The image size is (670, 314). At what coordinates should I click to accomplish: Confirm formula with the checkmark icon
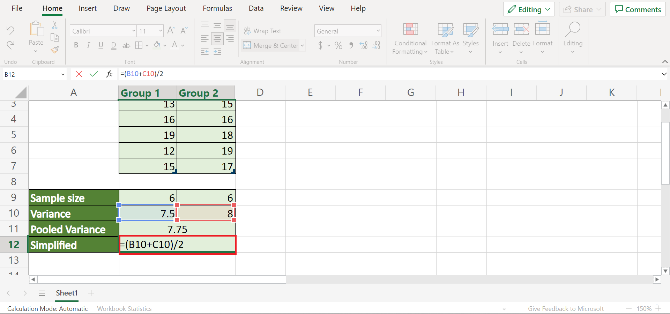pyautogui.click(x=94, y=74)
